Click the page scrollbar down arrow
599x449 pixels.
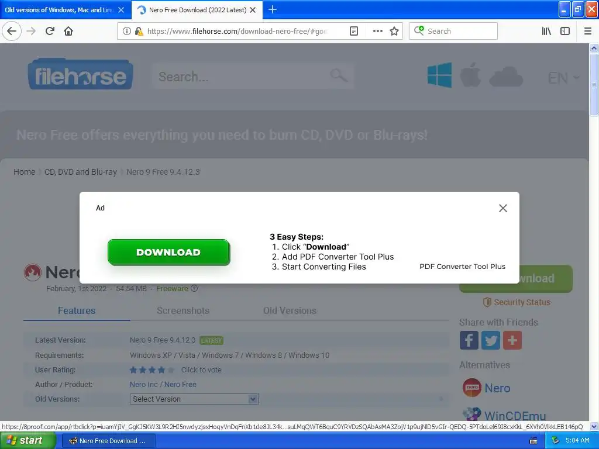tap(594, 426)
